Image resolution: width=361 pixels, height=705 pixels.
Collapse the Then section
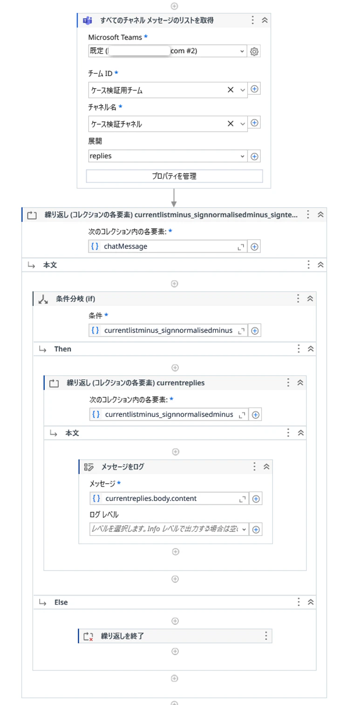coord(310,349)
